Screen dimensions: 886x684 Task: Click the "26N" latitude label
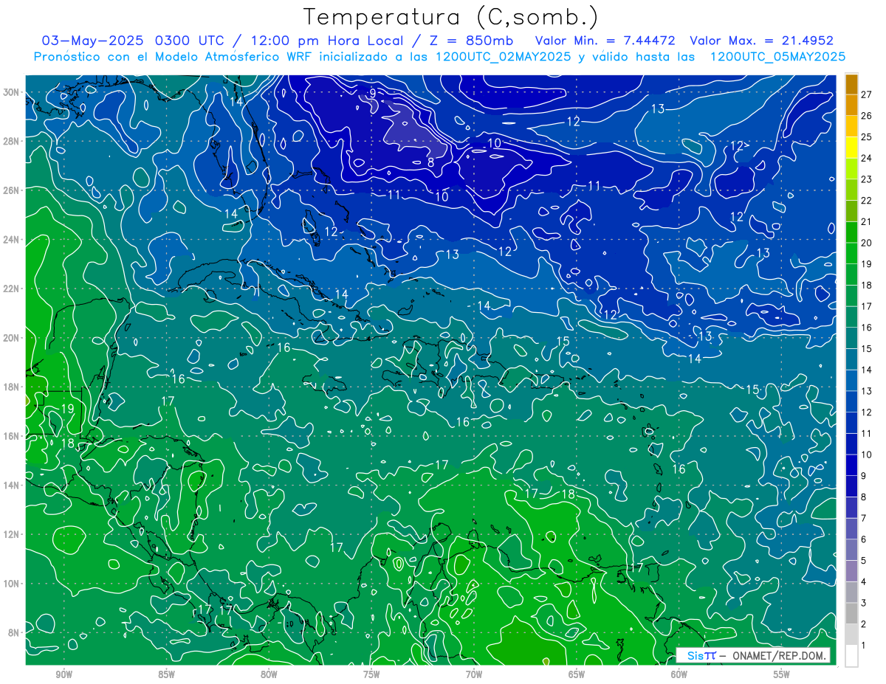12,190
